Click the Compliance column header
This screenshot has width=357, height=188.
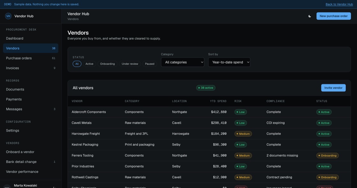(275, 101)
